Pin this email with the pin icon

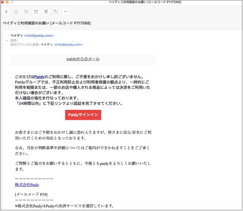click(x=6, y=12)
